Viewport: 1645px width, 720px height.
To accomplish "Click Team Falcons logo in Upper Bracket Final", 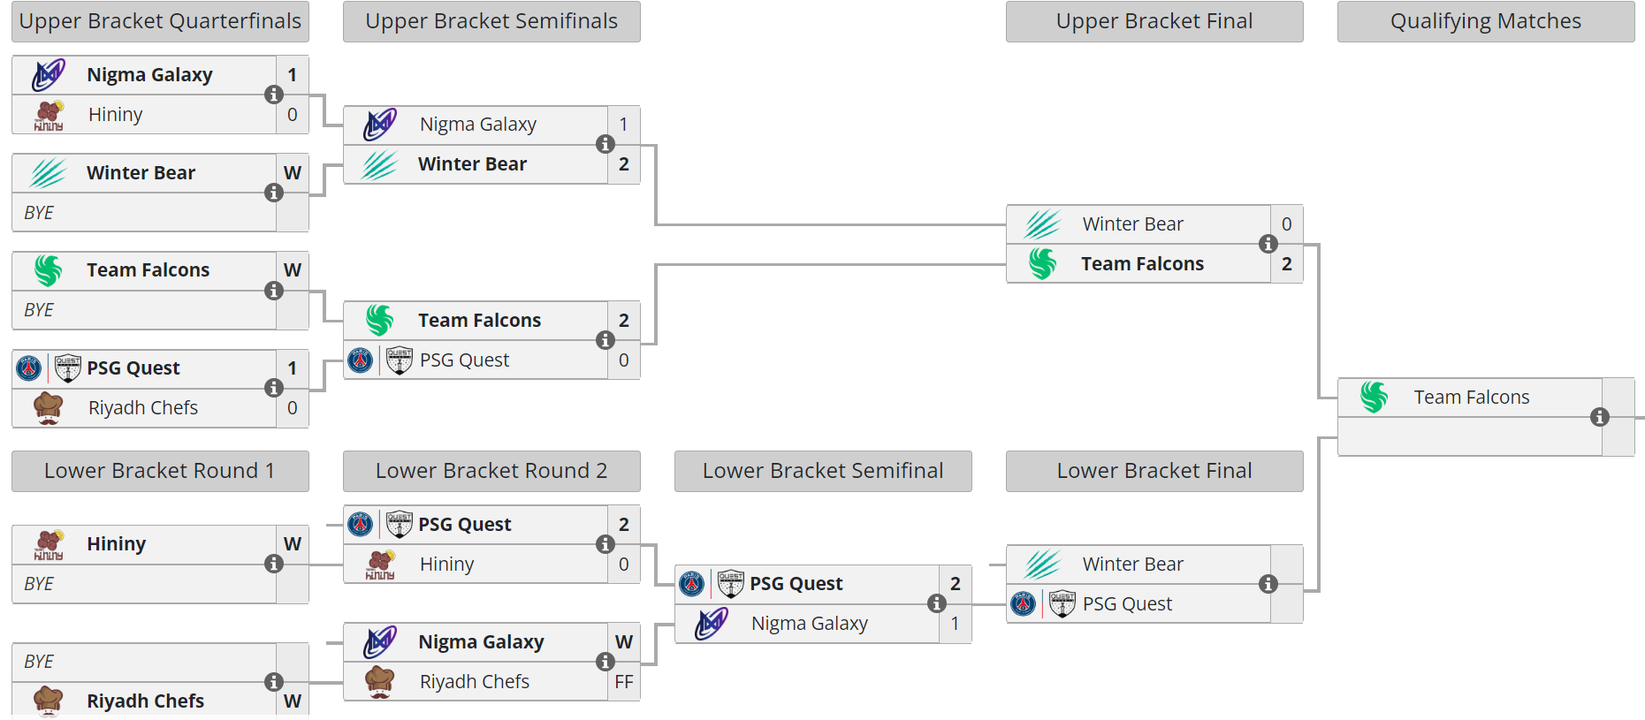I will 1043,264.
